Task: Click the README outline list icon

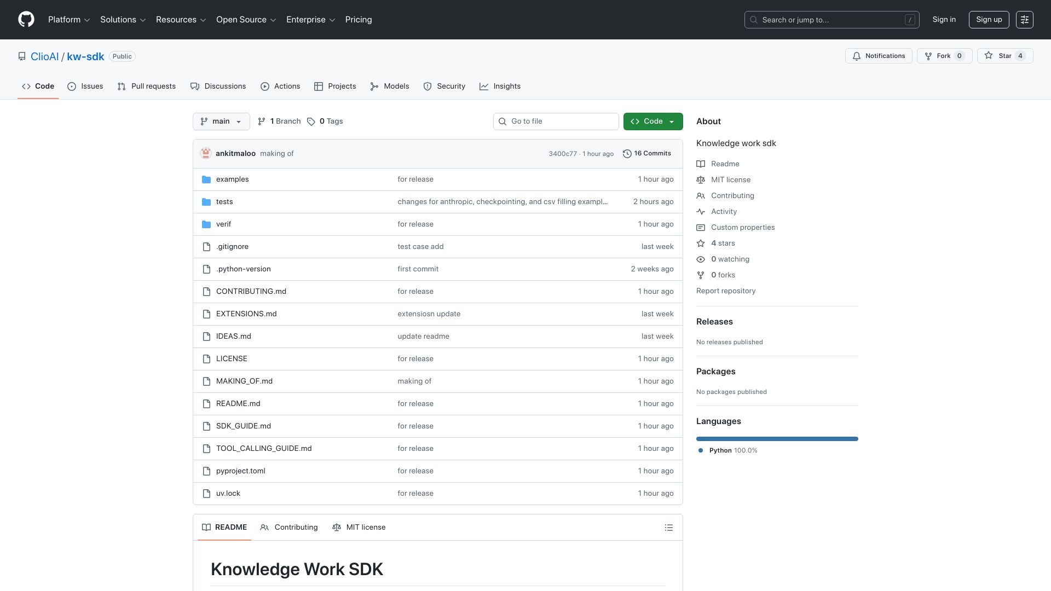Action: [x=668, y=528]
